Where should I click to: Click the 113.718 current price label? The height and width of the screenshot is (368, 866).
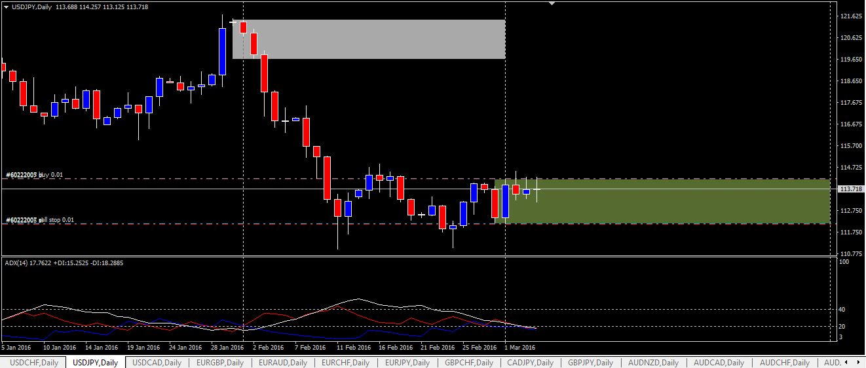coord(851,189)
